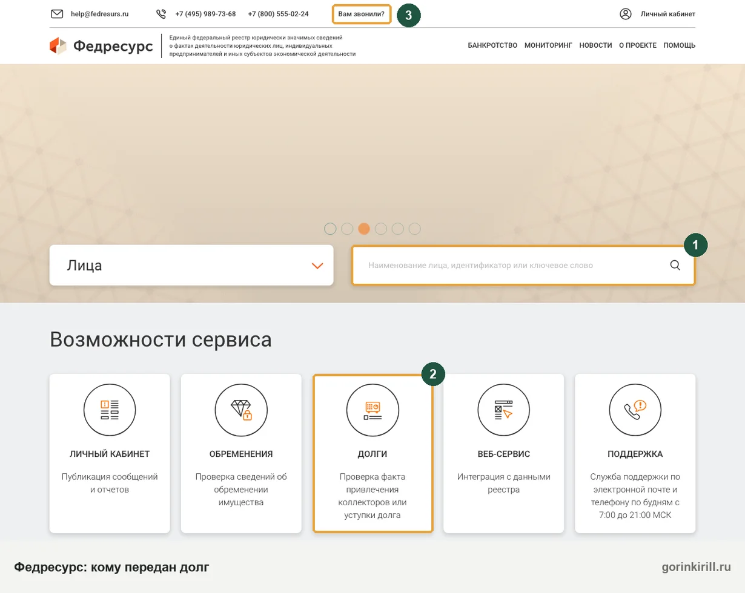Select the fifth carousel slide dot
Viewport: 745px width, 593px height.
click(398, 229)
